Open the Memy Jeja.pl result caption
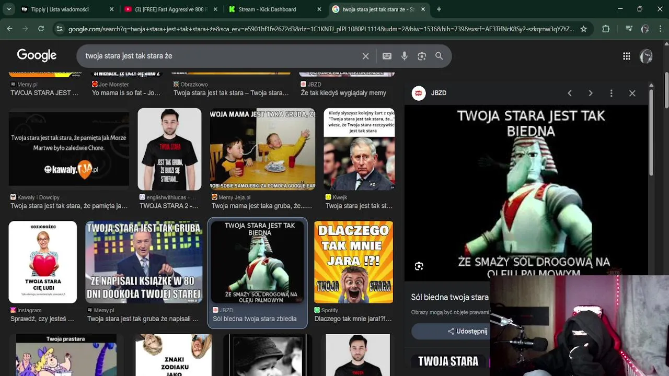This screenshot has height=376, width=669. coord(262,202)
